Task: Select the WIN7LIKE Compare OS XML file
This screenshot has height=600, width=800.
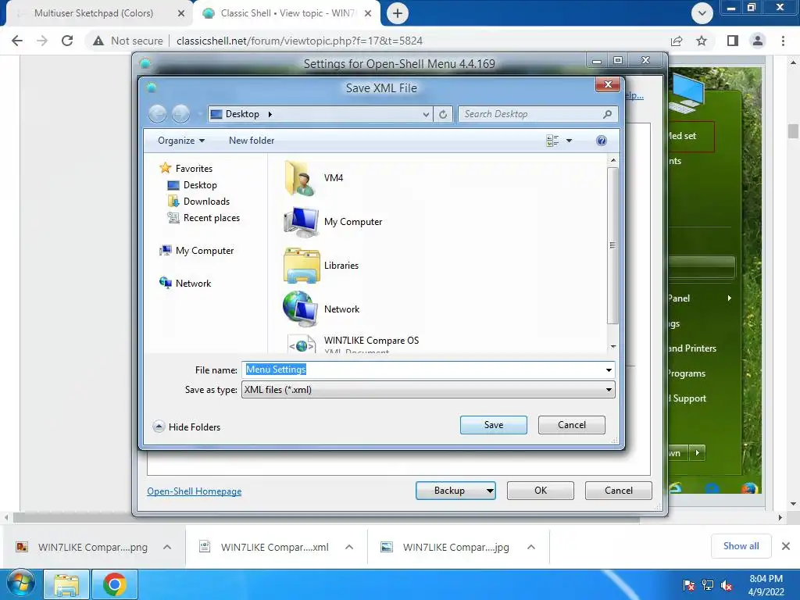Action: point(352,344)
